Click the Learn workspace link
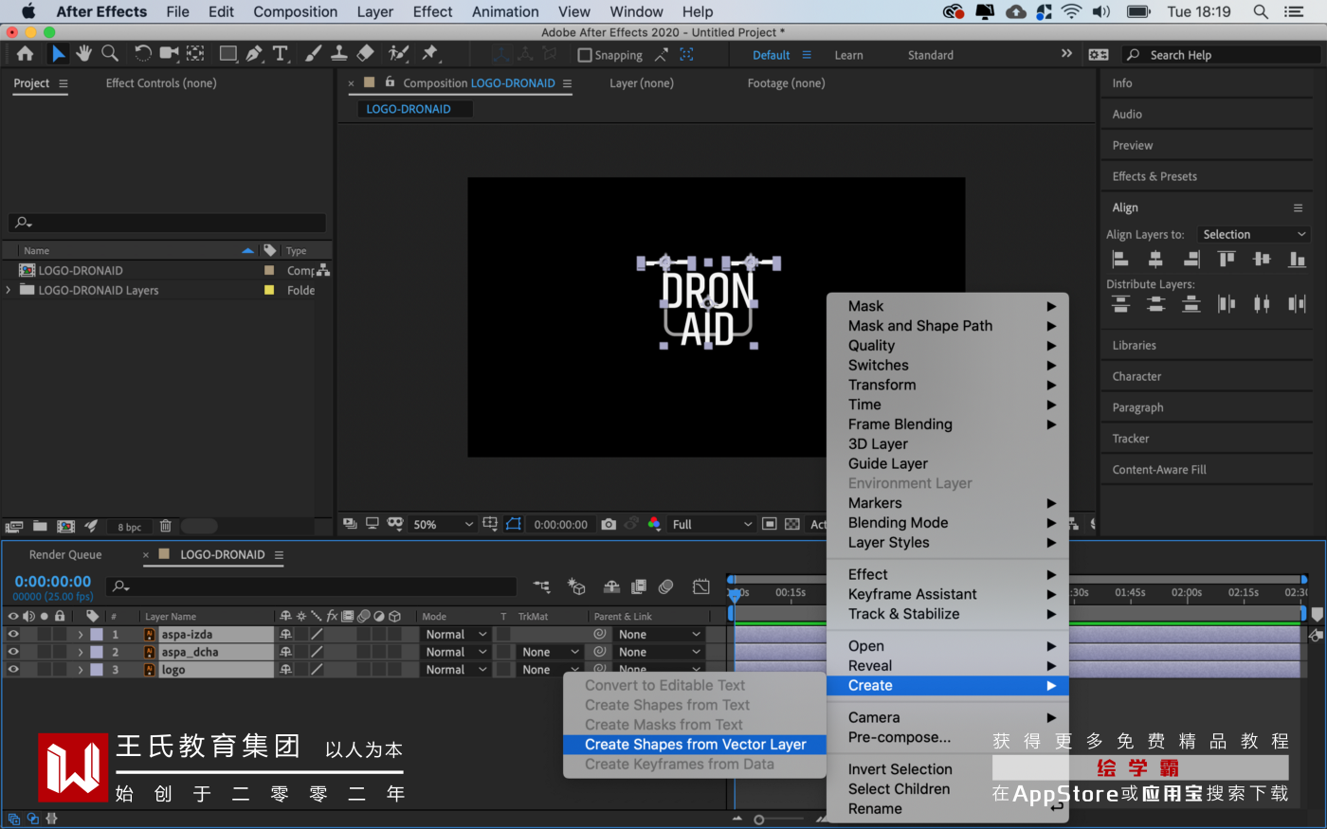This screenshot has height=829, width=1327. click(x=848, y=55)
